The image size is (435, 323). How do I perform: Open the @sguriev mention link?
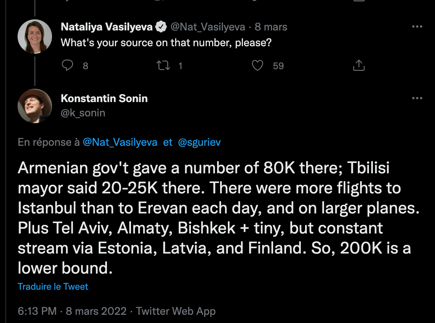pyautogui.click(x=199, y=143)
